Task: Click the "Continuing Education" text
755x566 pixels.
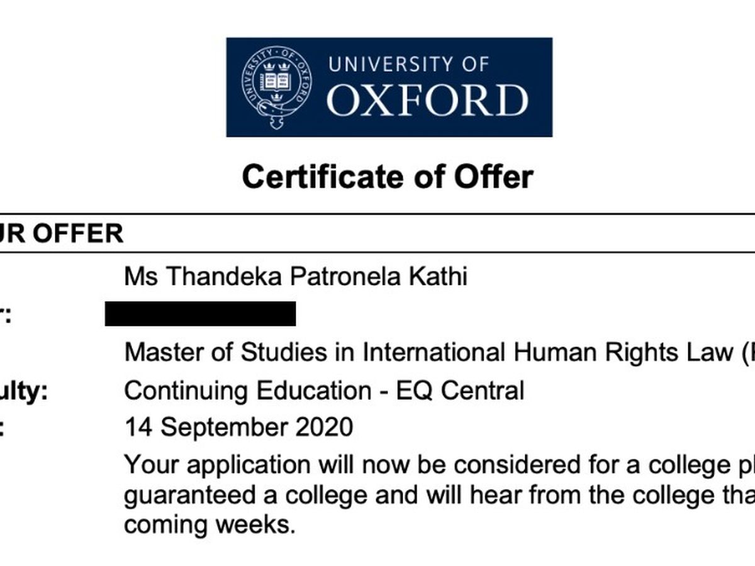Action: tap(248, 391)
